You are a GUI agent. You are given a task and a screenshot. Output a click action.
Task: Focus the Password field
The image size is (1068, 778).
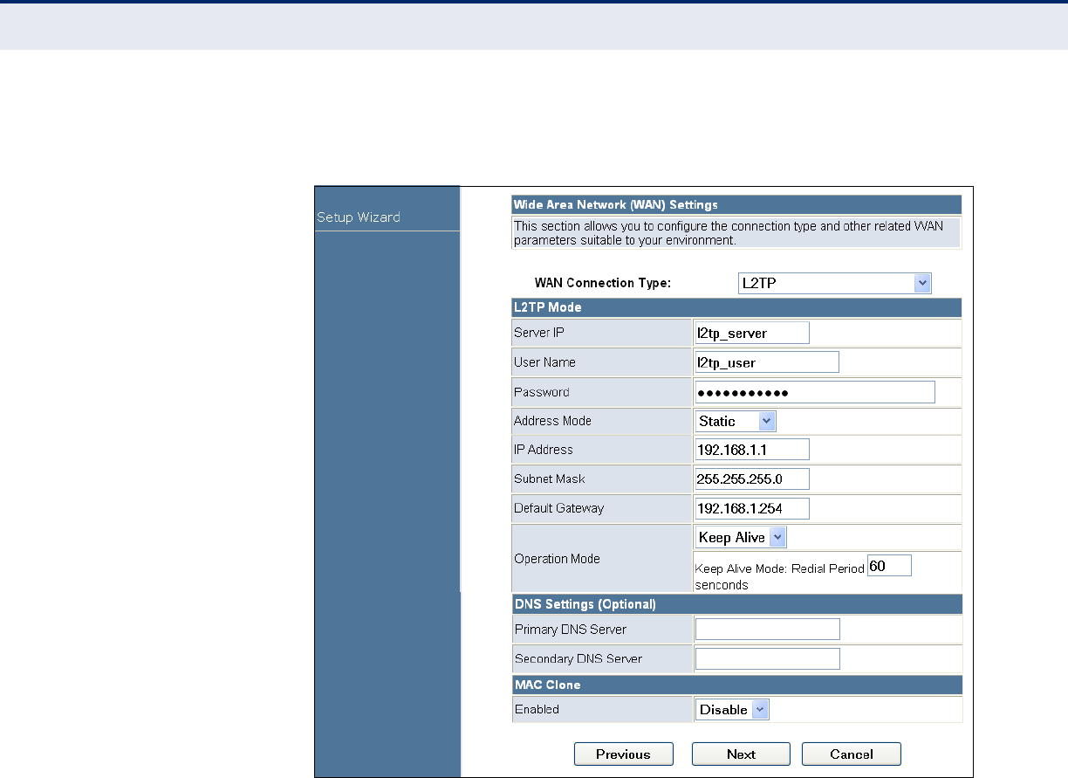click(x=815, y=392)
